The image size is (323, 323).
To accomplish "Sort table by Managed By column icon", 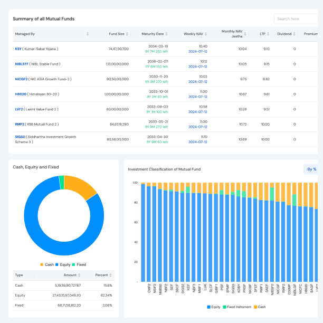I will [88, 34].
